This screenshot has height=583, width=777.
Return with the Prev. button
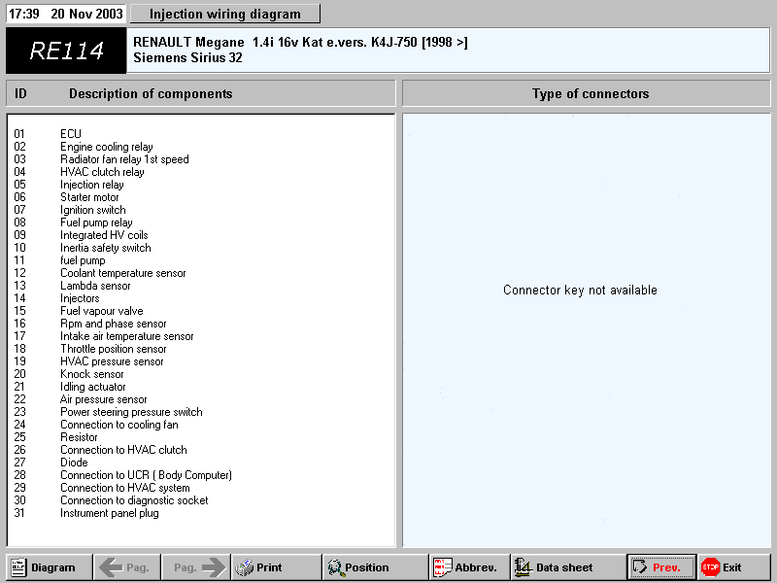661,567
